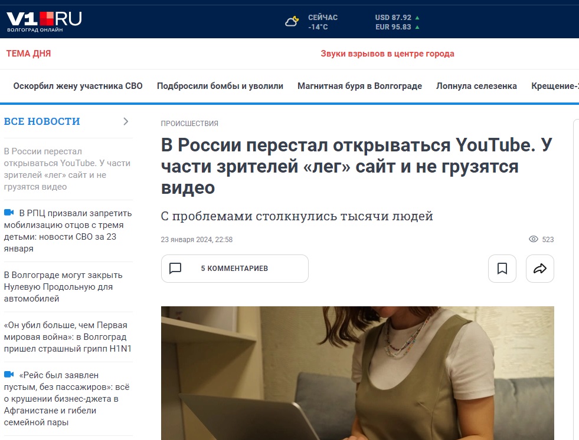Click the eye icon for view count
This screenshot has width=579, height=440.
pyautogui.click(x=533, y=239)
